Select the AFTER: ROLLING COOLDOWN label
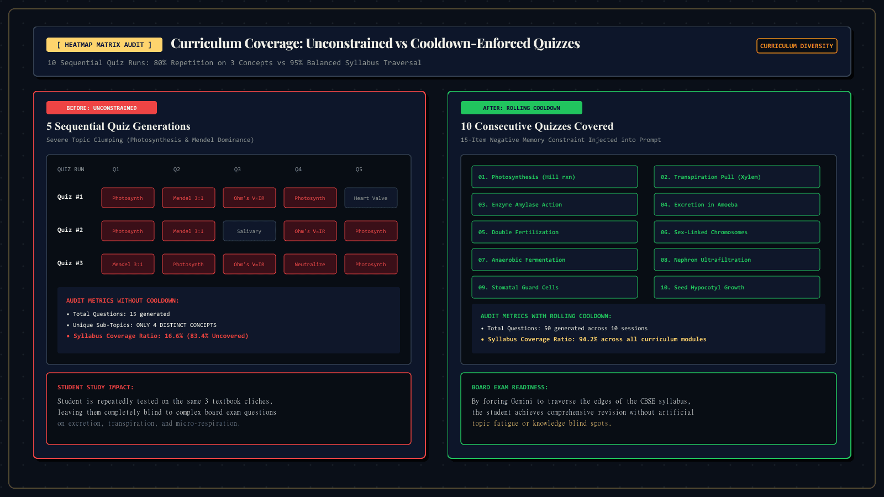Screen dimensions: 884x497 click(x=522, y=108)
